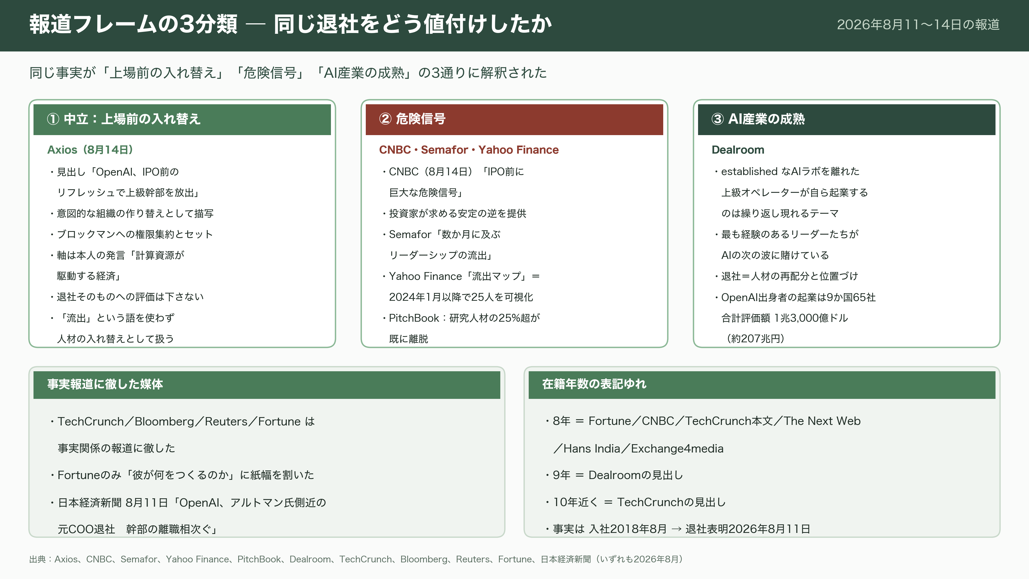Click the line 駆動する経済」
The image size is (1029, 579).
[x=89, y=276]
